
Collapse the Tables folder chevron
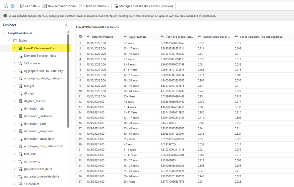[x=9, y=41]
